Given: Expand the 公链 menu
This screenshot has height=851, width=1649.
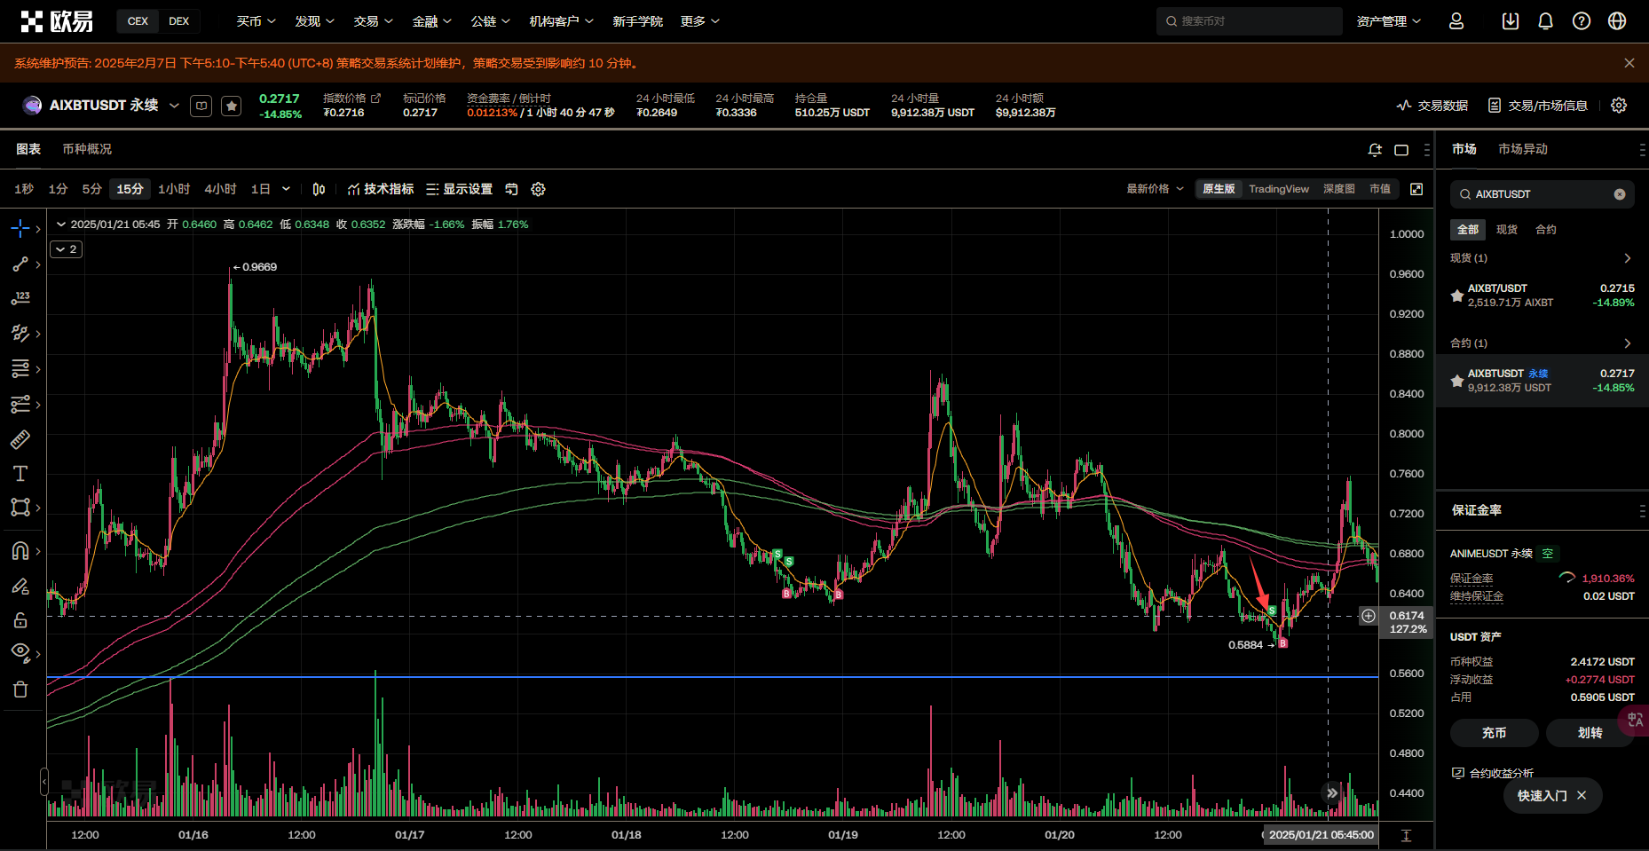Looking at the screenshot, I should (x=490, y=21).
